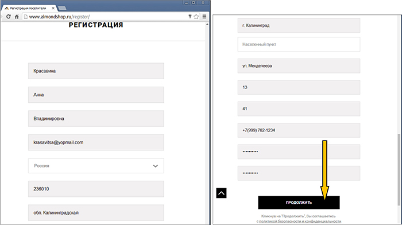Click the surname field containing Красавина
Viewport: 402px width, 225px height.
click(96, 71)
